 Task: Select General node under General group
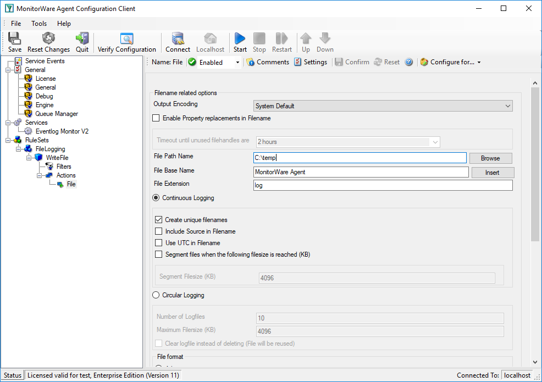coord(45,87)
